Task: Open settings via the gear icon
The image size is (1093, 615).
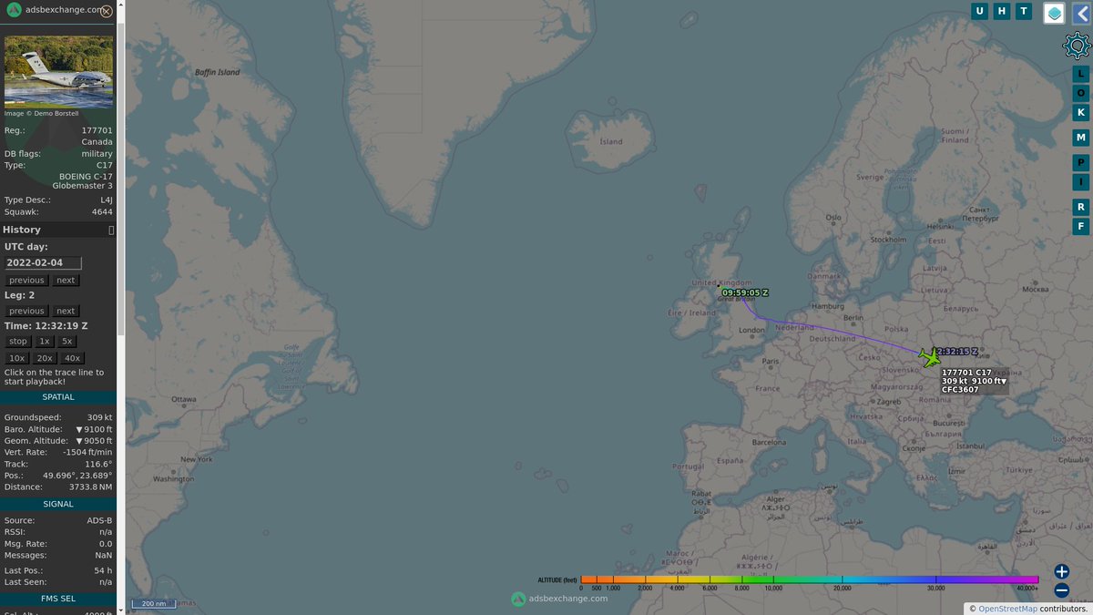Action: coord(1078,46)
